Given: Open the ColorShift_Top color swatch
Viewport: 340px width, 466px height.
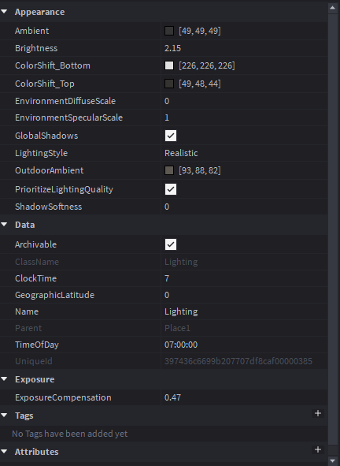Looking at the screenshot, I should [169, 84].
